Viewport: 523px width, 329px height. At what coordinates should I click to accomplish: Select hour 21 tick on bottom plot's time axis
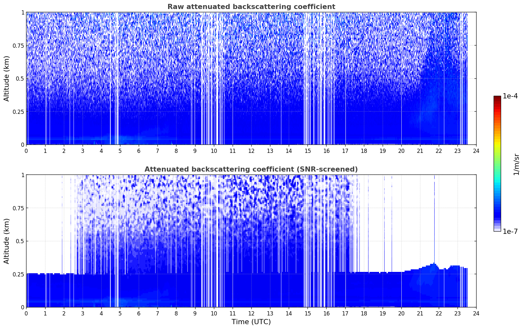coord(420,313)
